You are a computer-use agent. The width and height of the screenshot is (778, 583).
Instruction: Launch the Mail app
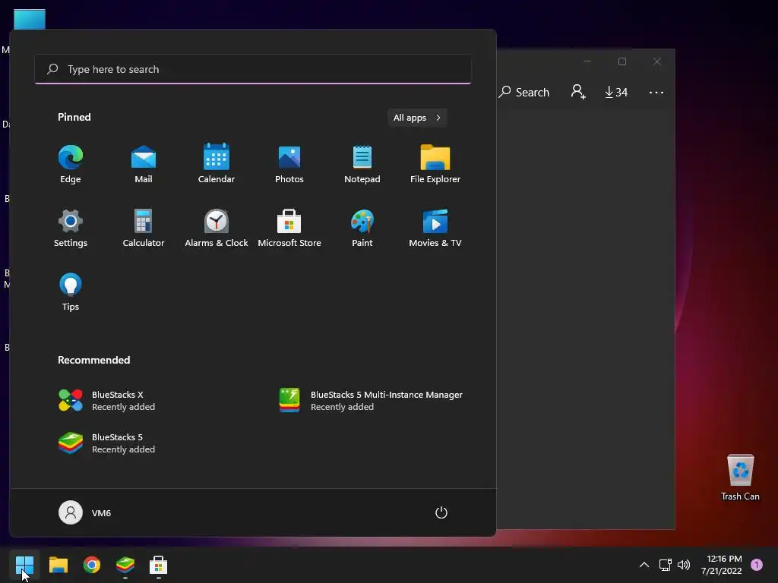point(144,165)
